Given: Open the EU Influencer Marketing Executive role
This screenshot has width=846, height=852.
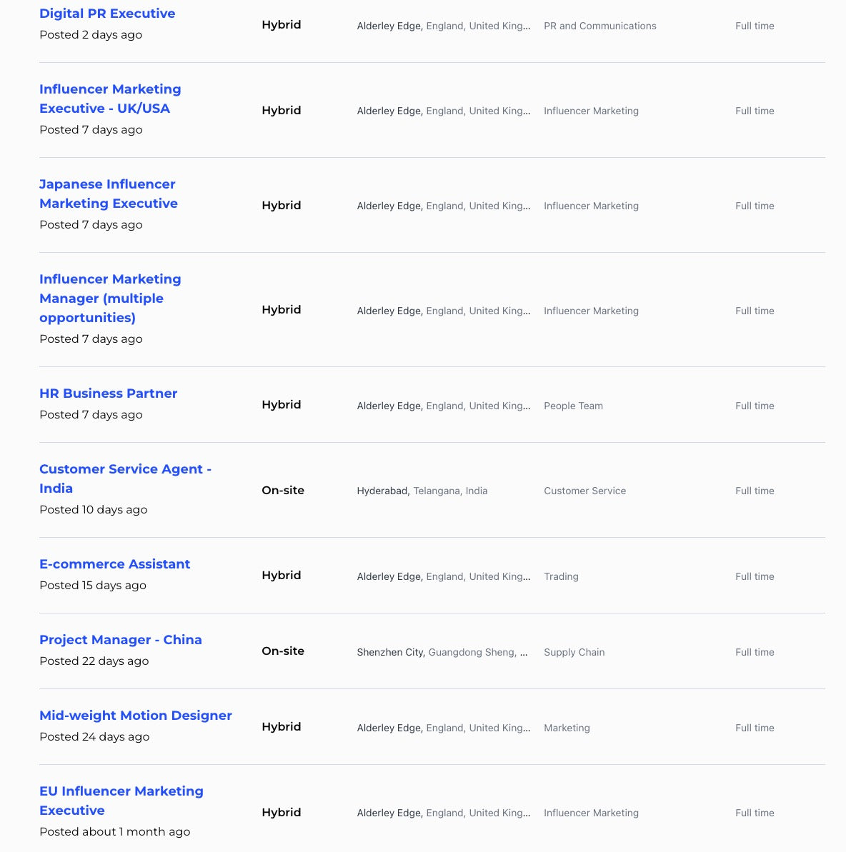Looking at the screenshot, I should point(121,801).
